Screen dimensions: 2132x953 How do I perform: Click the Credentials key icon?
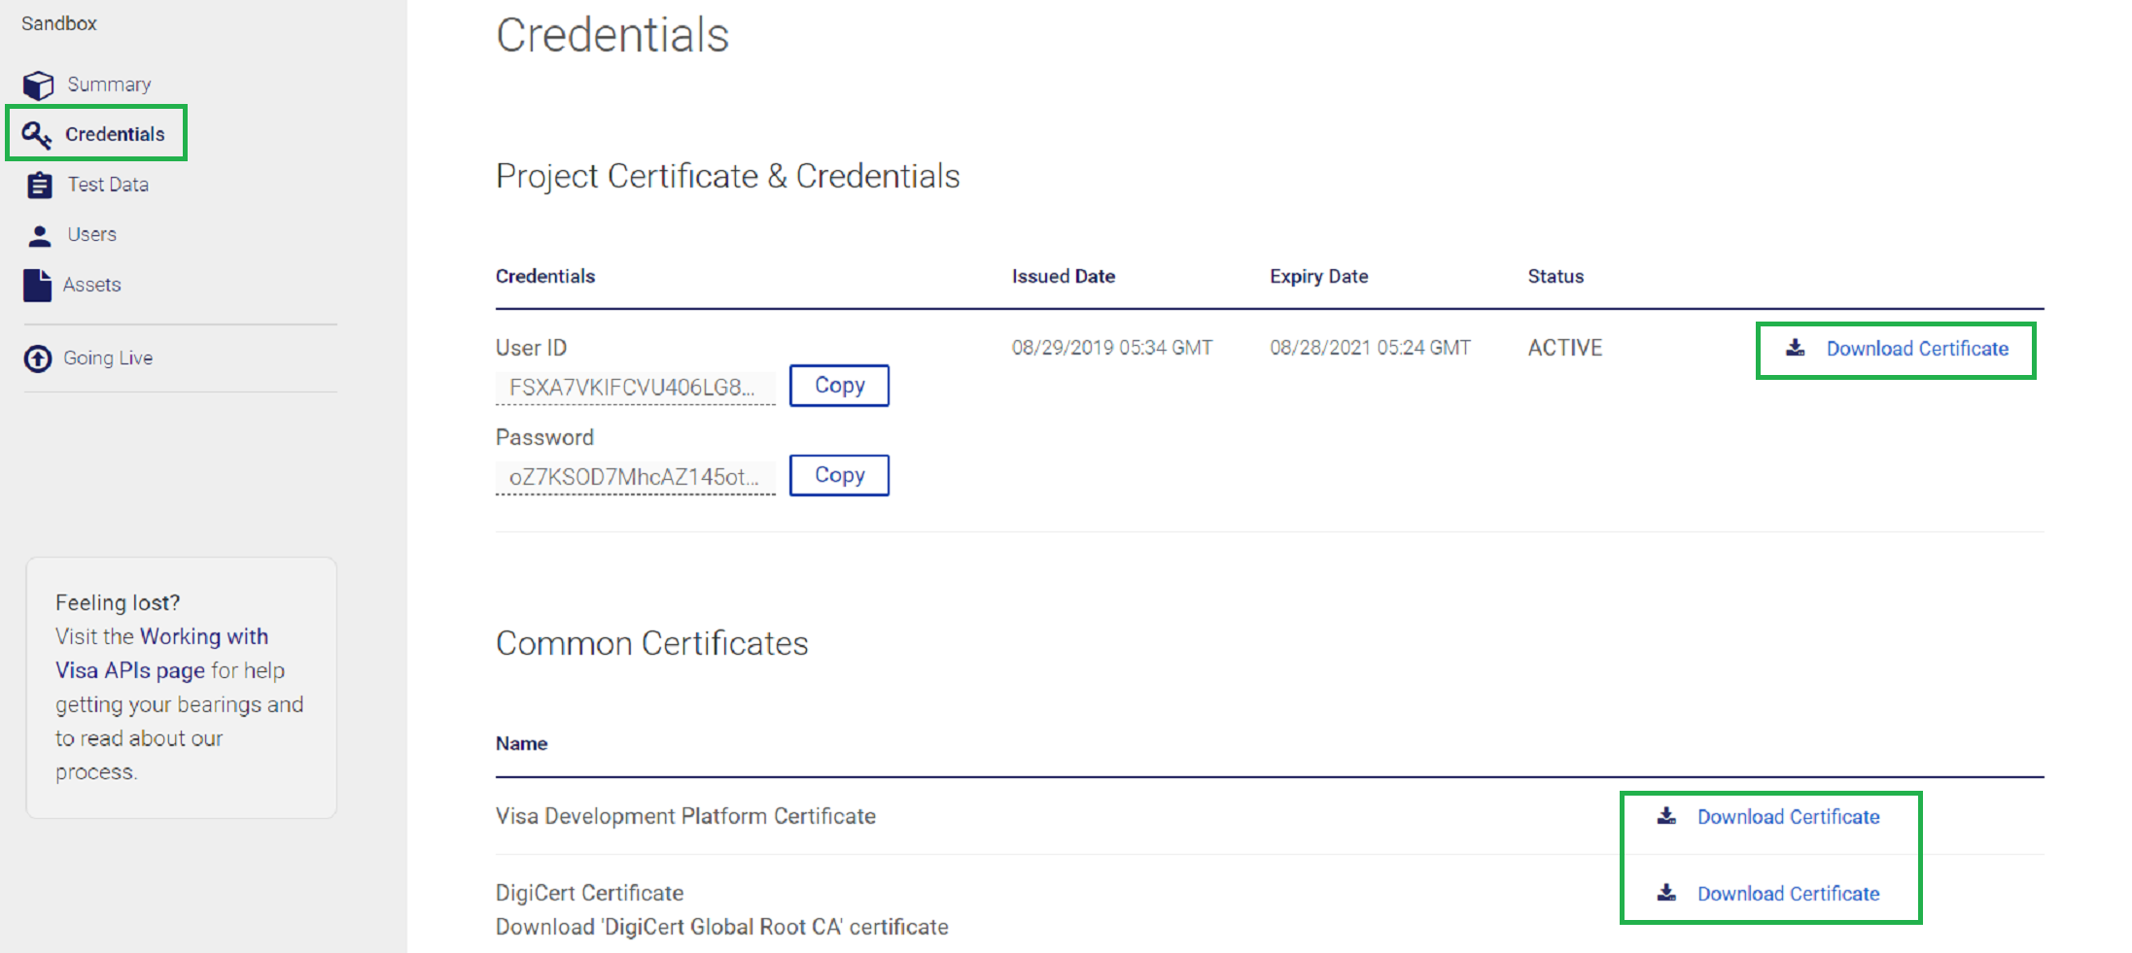tap(37, 135)
